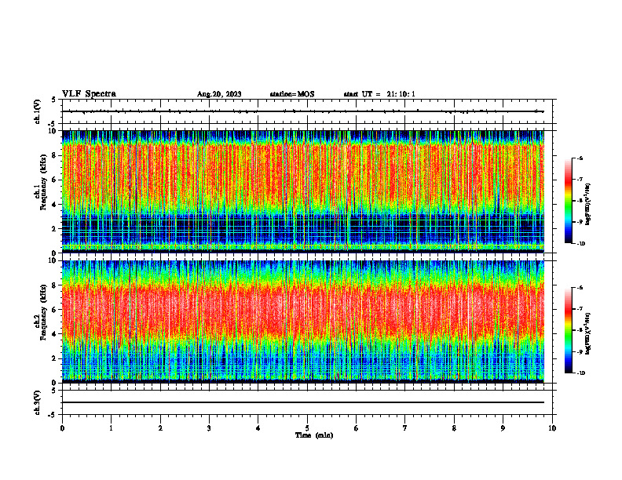The height and width of the screenshot is (480, 622).
Task: Click the "ch.1(V)" axis label
Action: [38, 111]
